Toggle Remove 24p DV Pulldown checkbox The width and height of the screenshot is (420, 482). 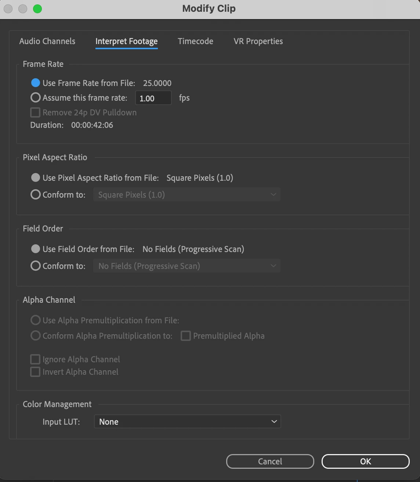[35, 112]
